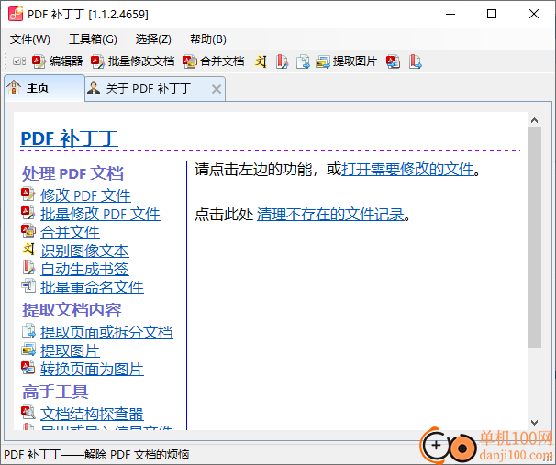Click the icon beside 文档结构探查器
This screenshot has height=465, width=556.
point(28,412)
